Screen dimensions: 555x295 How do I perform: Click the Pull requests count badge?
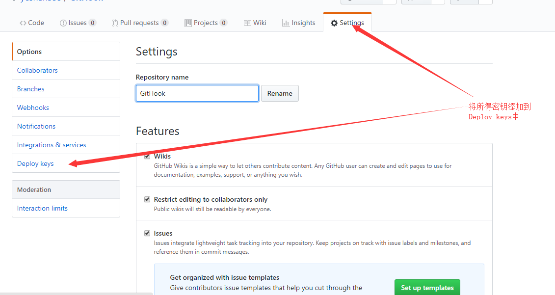pyautogui.click(x=164, y=23)
